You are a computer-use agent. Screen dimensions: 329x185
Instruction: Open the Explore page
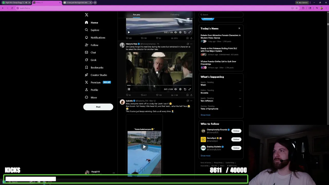click(x=92, y=30)
